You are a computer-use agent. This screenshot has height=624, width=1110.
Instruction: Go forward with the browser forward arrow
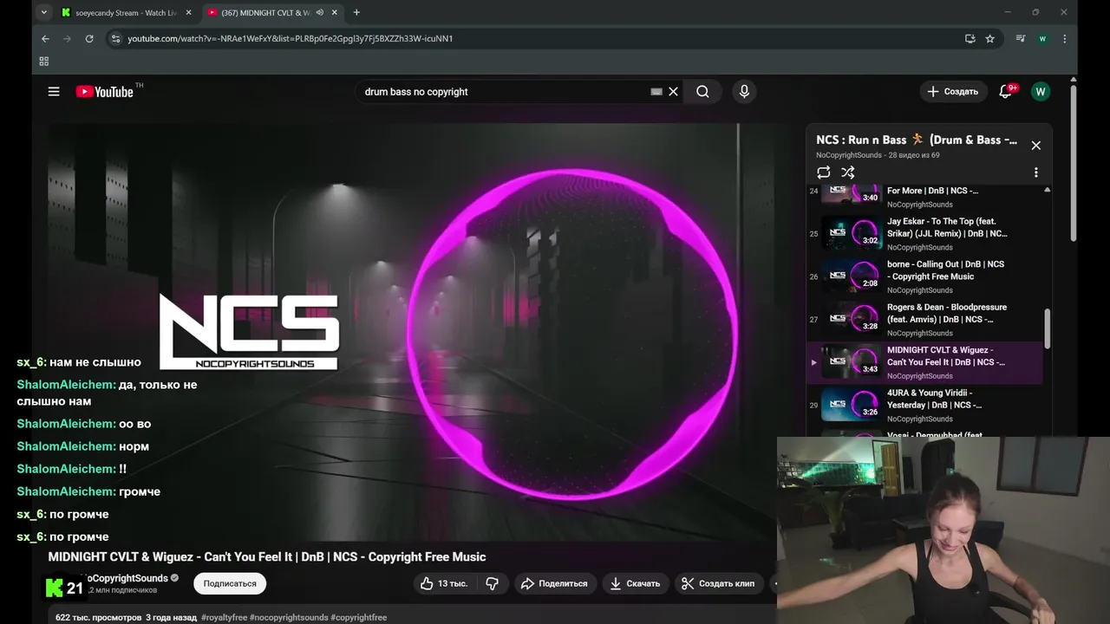(67, 38)
